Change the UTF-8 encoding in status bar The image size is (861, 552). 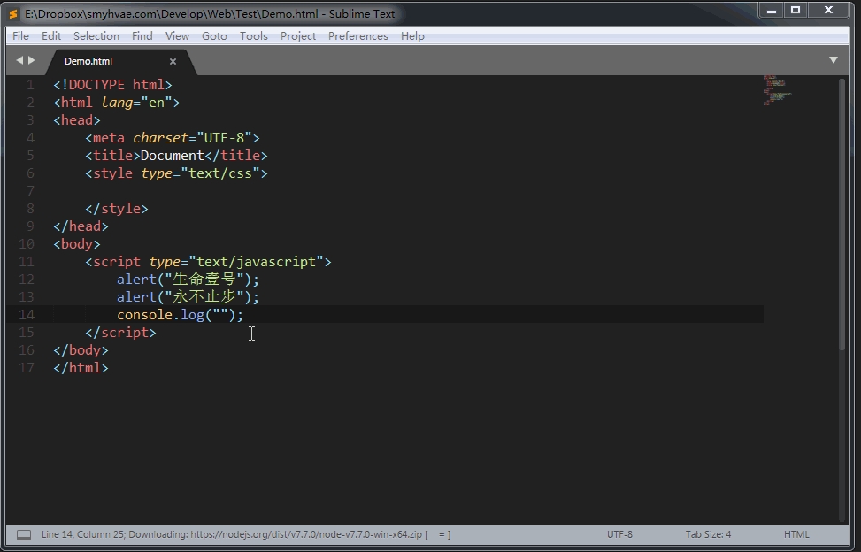click(619, 534)
